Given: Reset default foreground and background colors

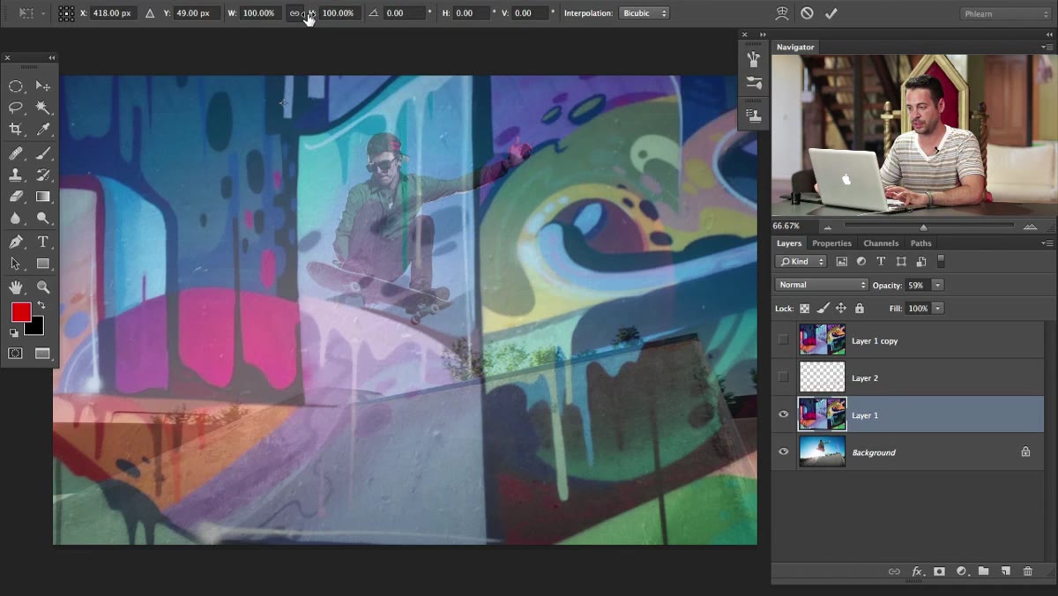Looking at the screenshot, I should pos(13,332).
